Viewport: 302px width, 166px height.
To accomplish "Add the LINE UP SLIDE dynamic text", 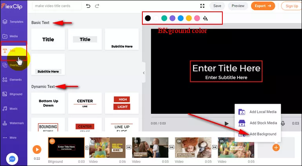I will click(122, 125).
